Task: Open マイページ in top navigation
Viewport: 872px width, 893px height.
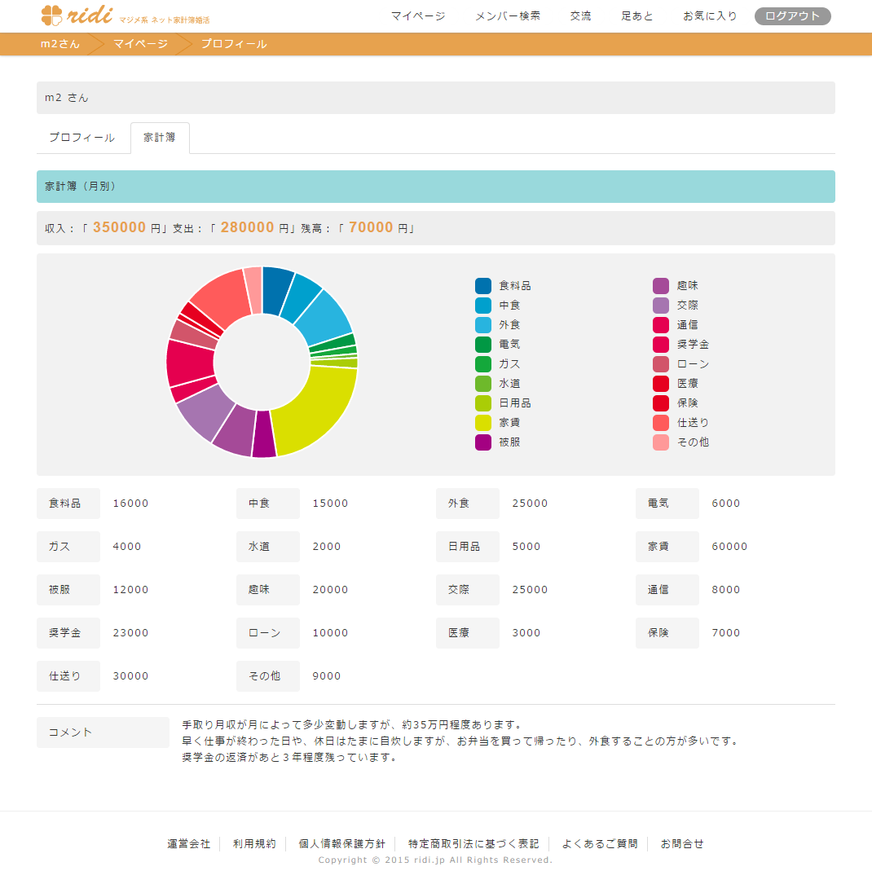Action: 418,16
